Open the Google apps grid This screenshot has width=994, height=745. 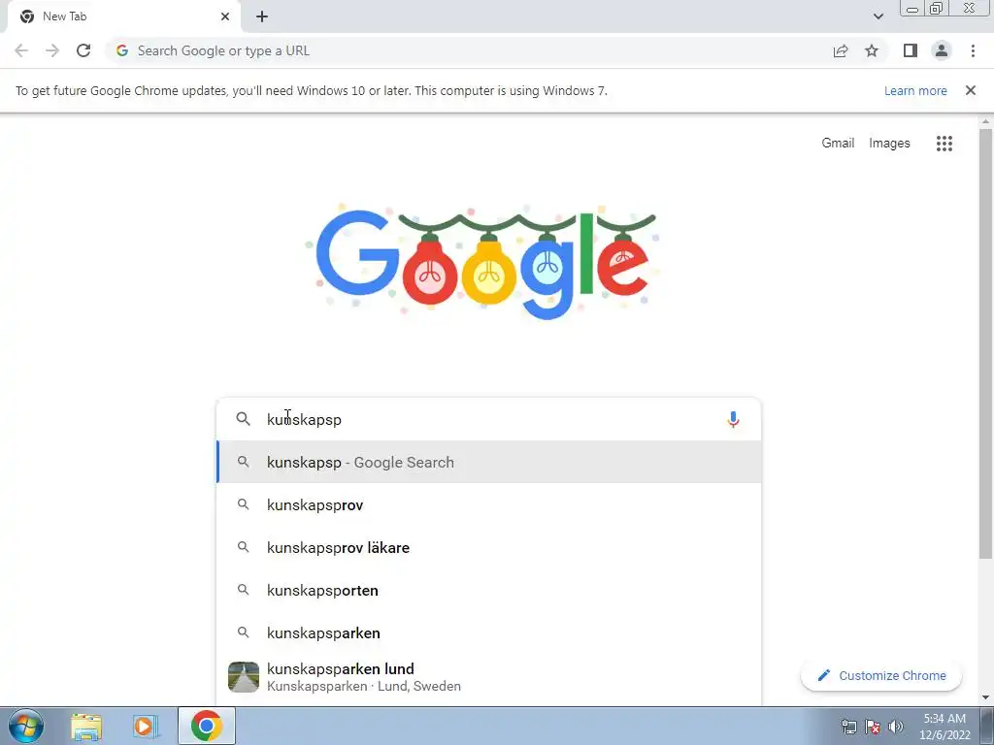(x=944, y=144)
